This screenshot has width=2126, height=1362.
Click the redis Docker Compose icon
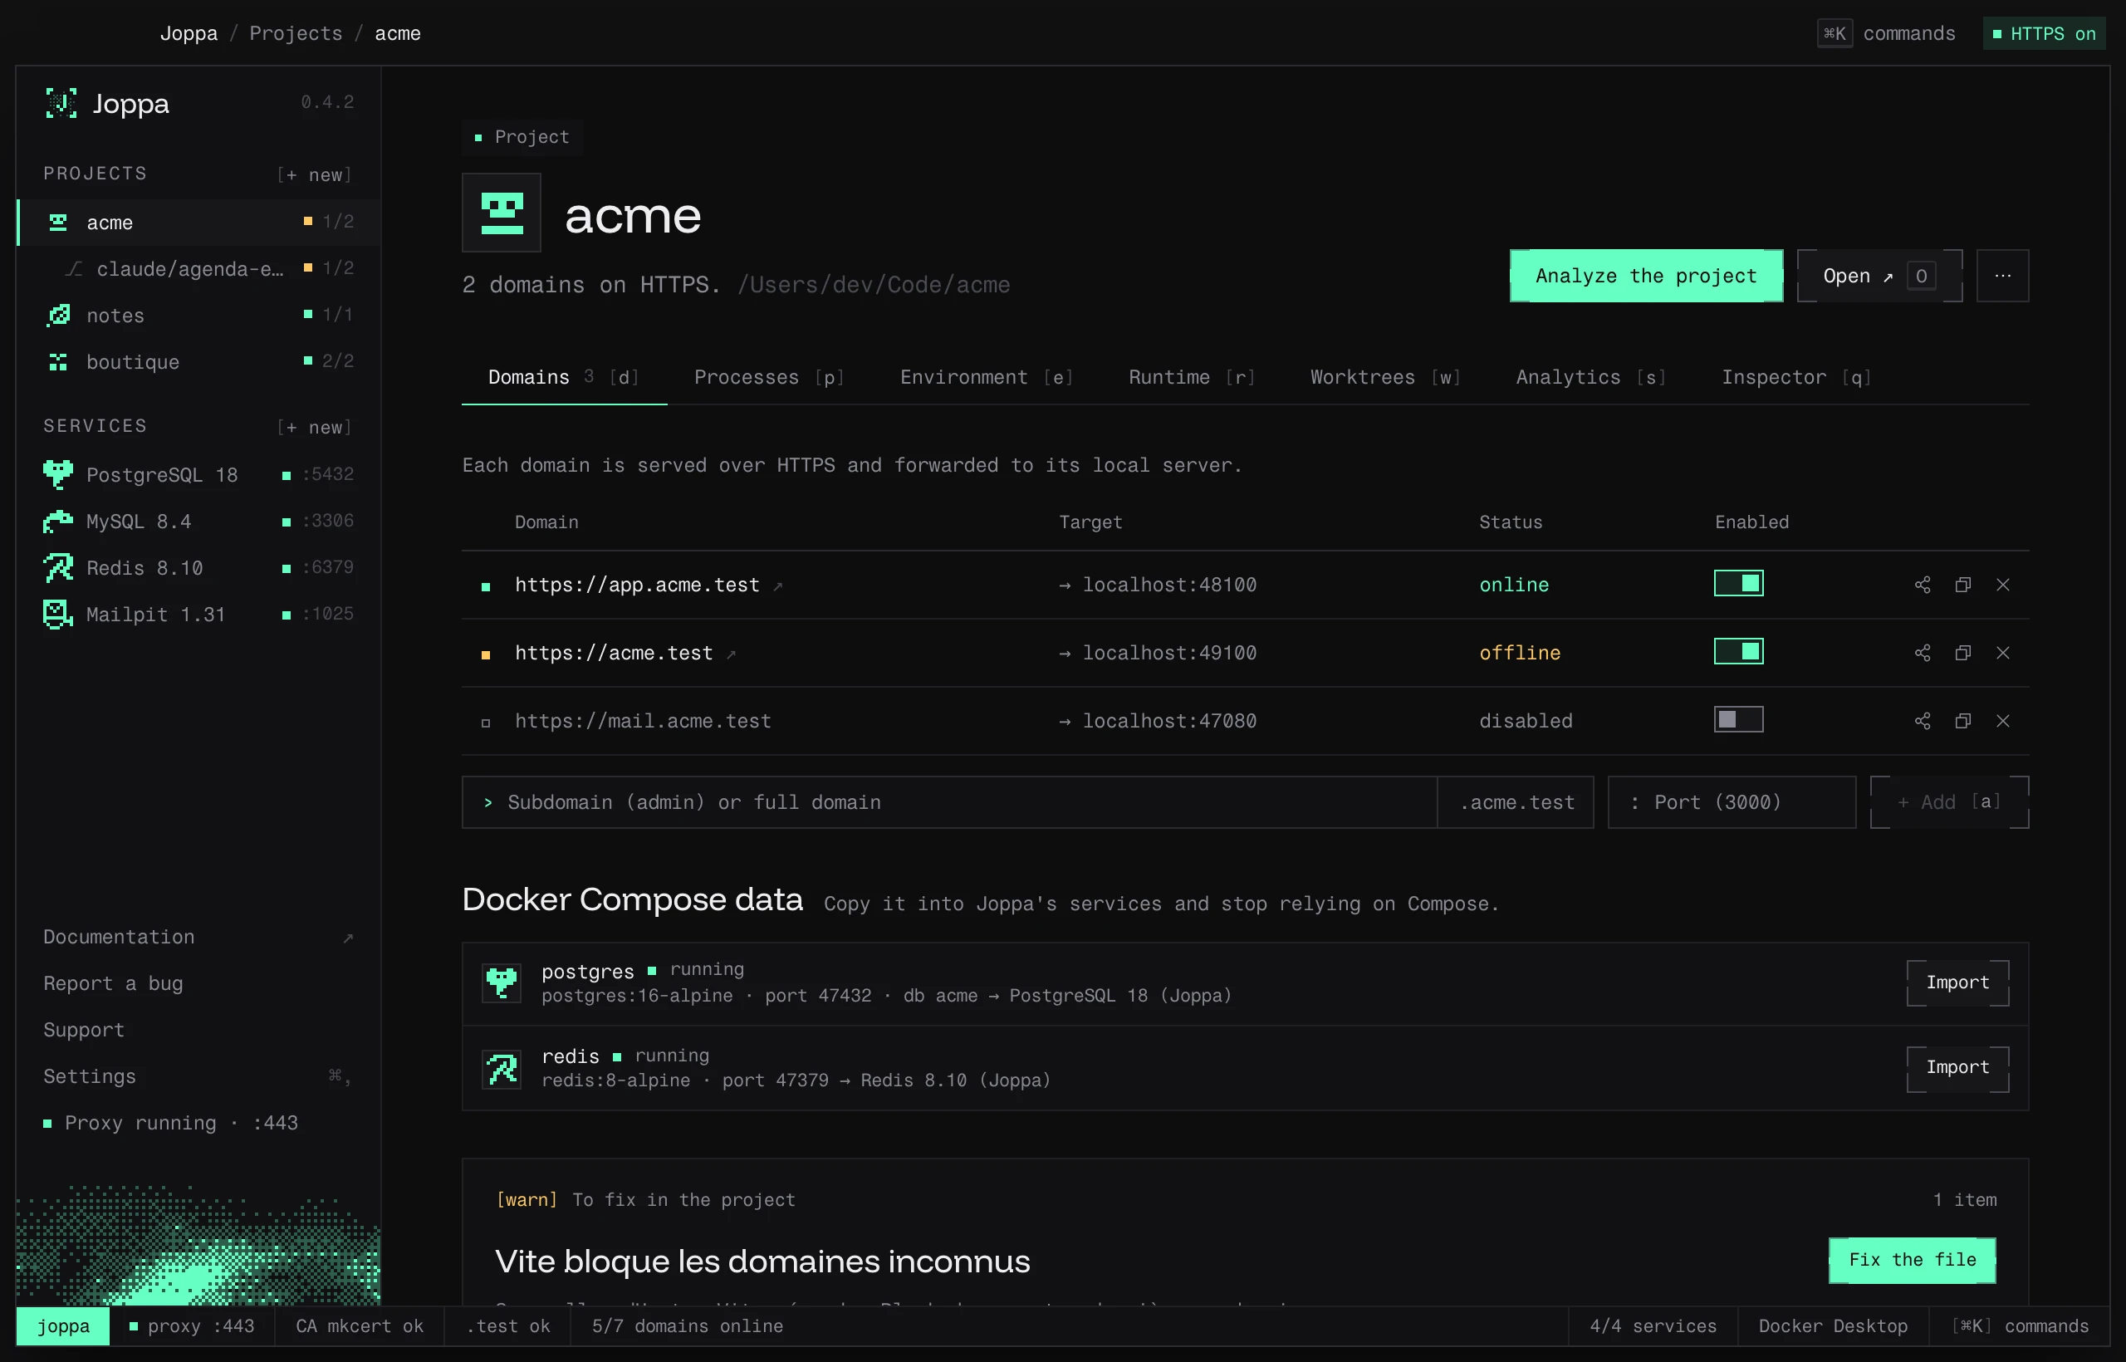[502, 1068]
